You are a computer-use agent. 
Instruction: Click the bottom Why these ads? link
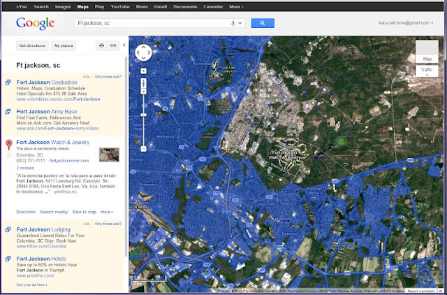coord(108,224)
